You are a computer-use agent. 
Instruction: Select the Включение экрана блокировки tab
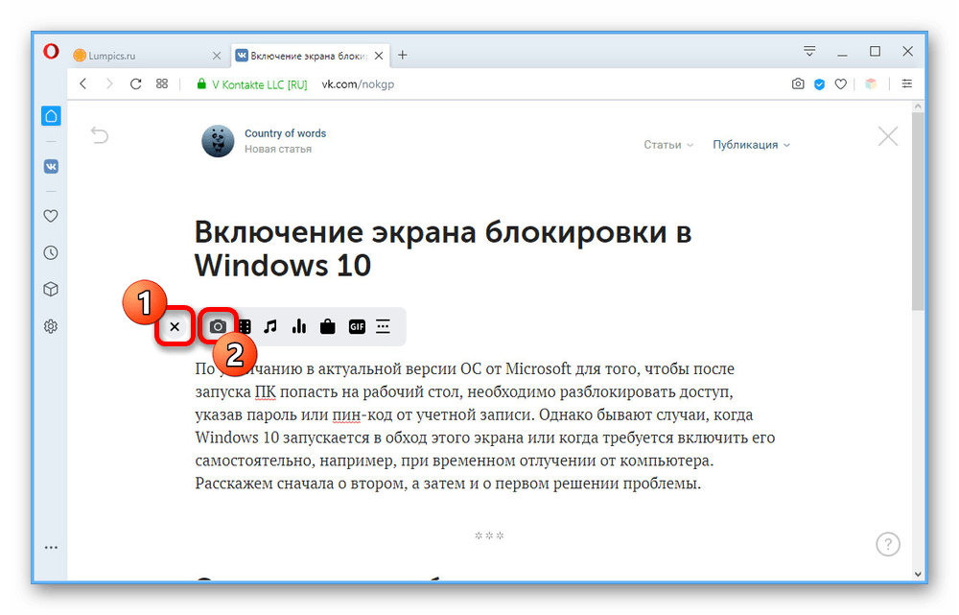click(310, 56)
